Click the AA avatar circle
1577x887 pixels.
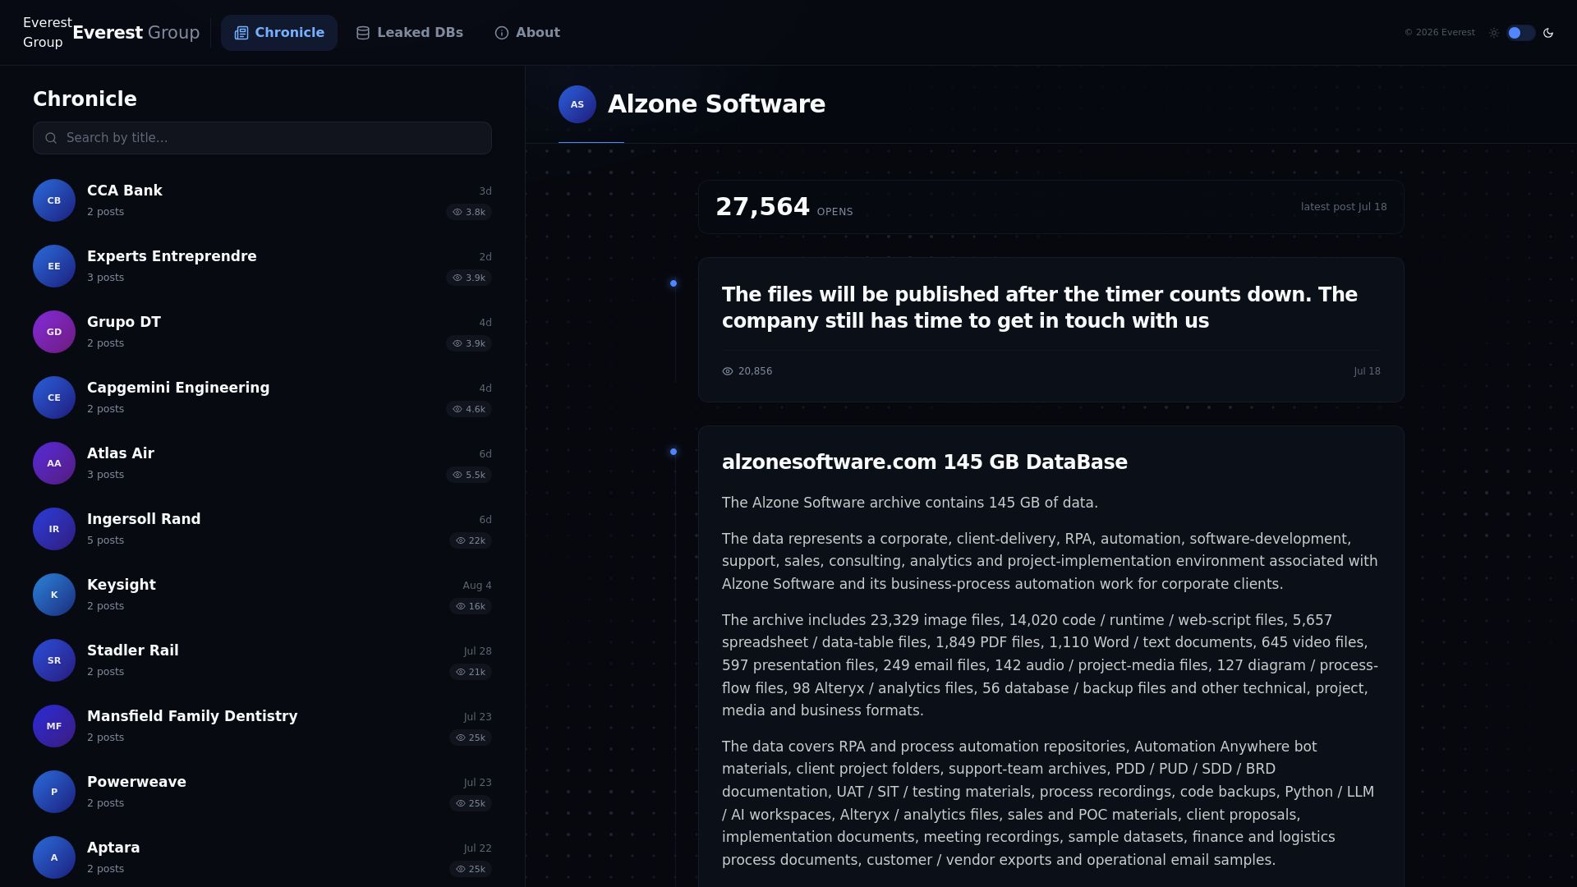pyautogui.click(x=54, y=463)
